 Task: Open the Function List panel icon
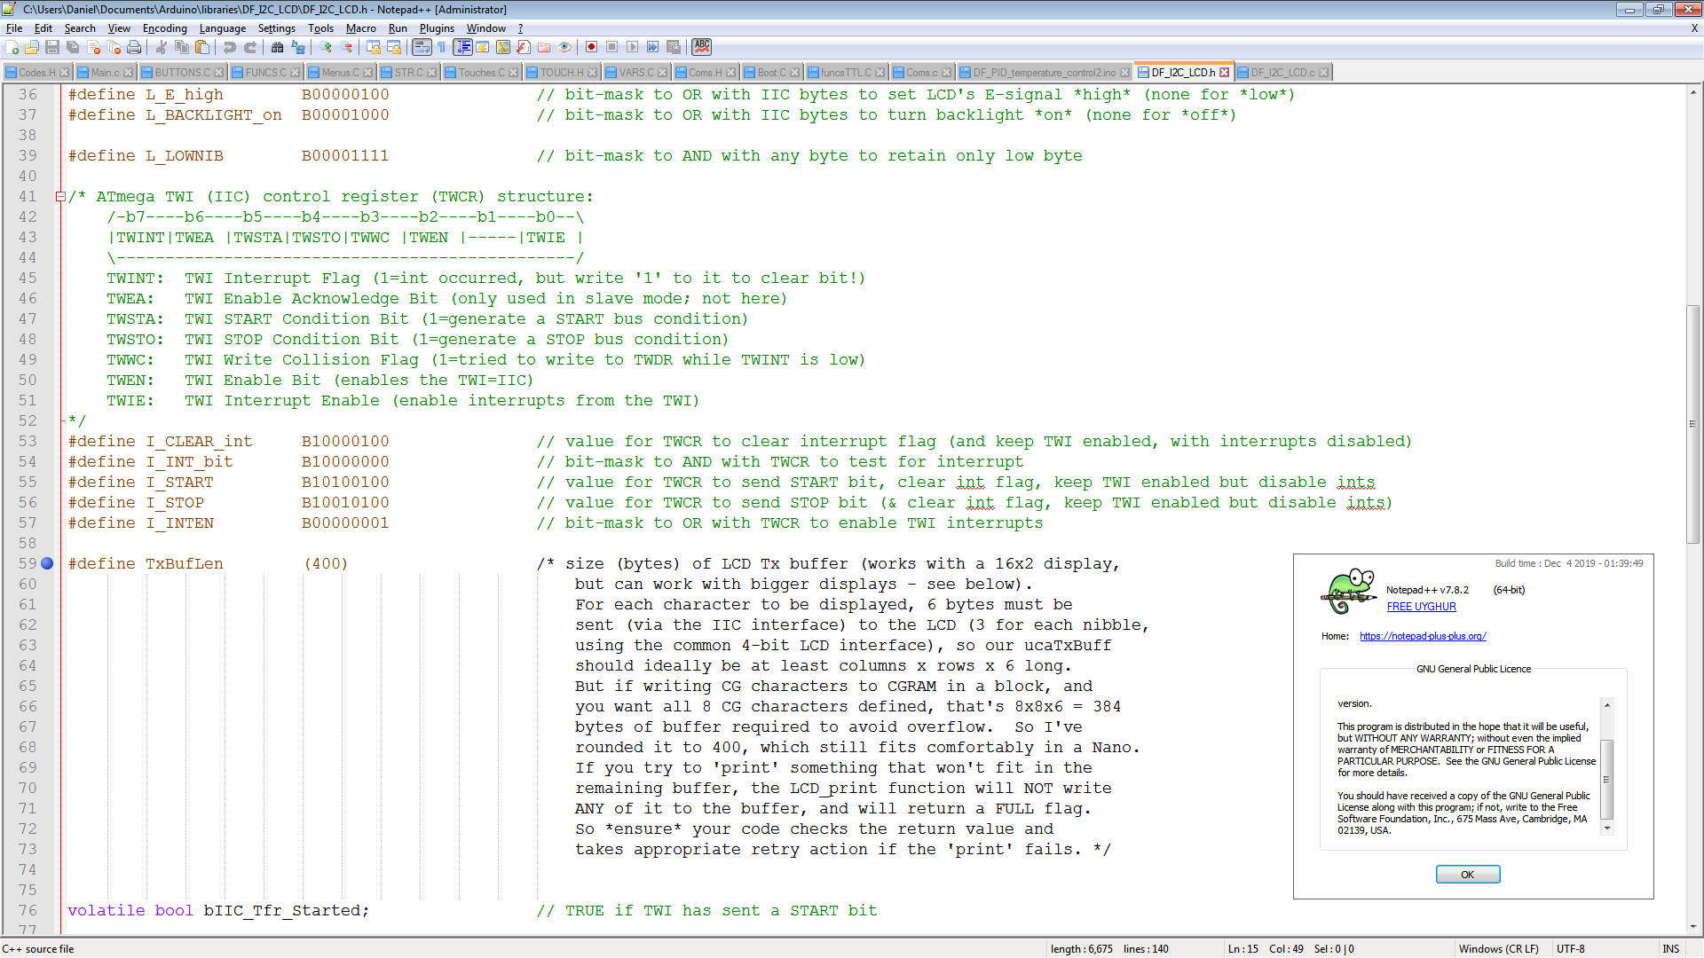524,47
